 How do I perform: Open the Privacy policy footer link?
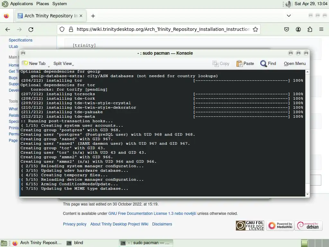75,224
